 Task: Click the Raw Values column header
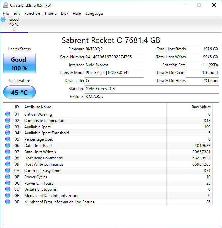[201, 107]
